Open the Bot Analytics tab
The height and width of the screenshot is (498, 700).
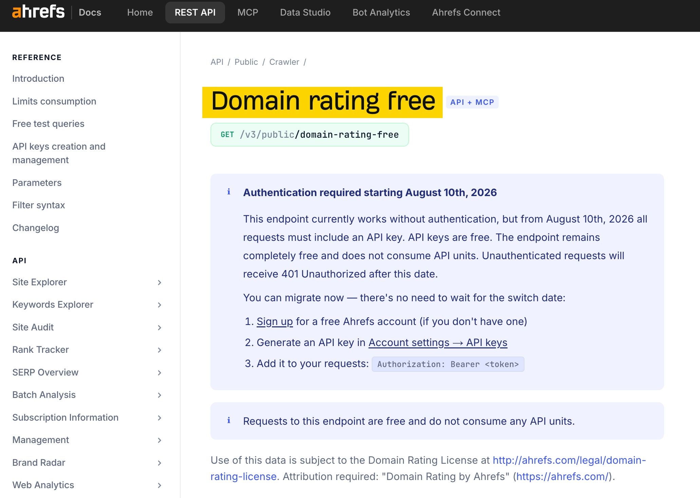381,13
